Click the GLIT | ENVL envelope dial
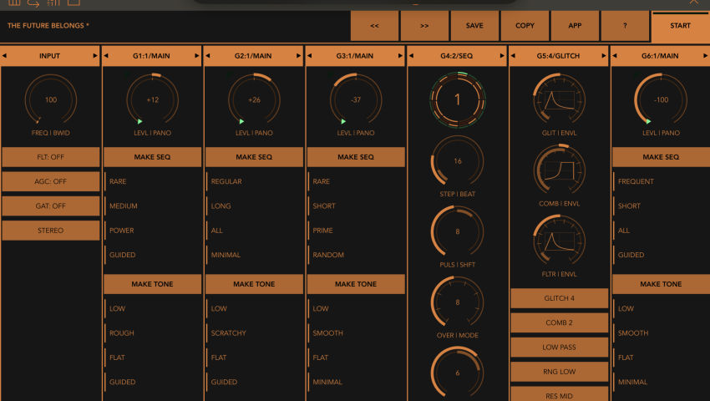 click(x=559, y=99)
